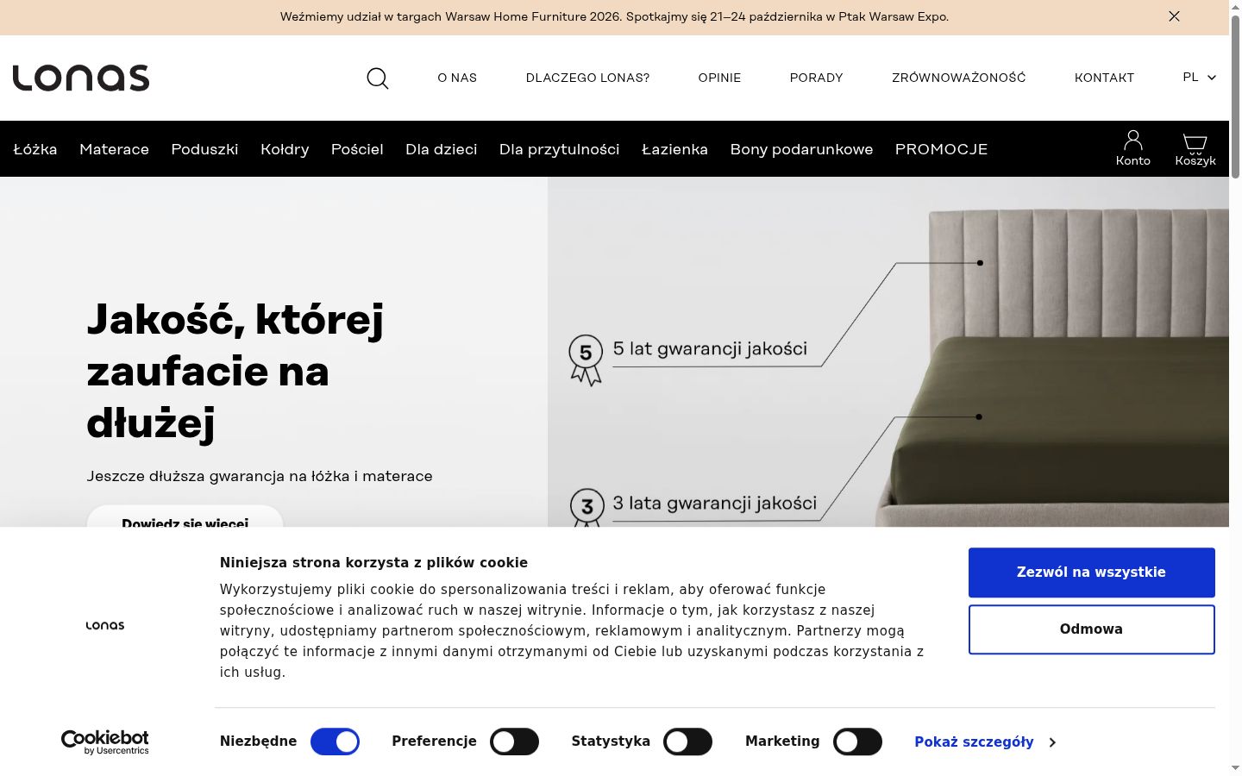Expand Pokaż szczegóły cookie details
Screen dimensions: 1242x776
tap(985, 742)
